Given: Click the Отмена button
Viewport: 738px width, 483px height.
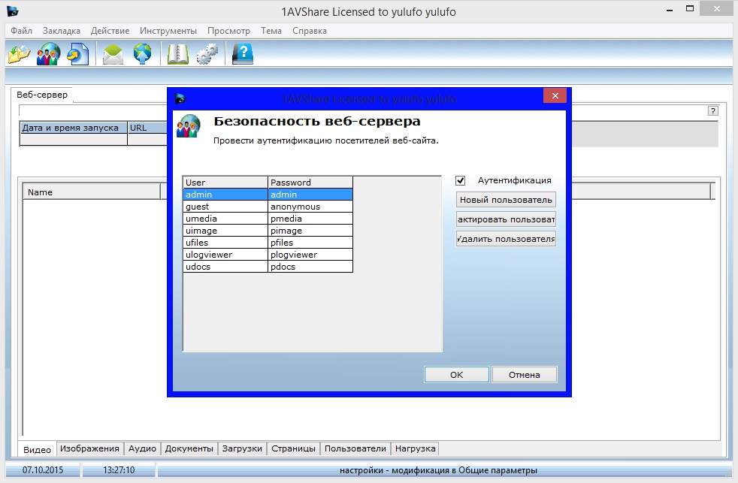Looking at the screenshot, I should coord(525,375).
